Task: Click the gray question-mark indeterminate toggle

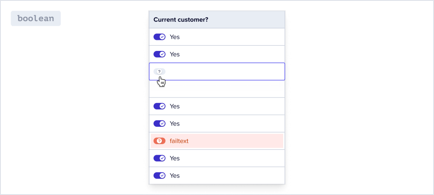Action: coord(159,71)
